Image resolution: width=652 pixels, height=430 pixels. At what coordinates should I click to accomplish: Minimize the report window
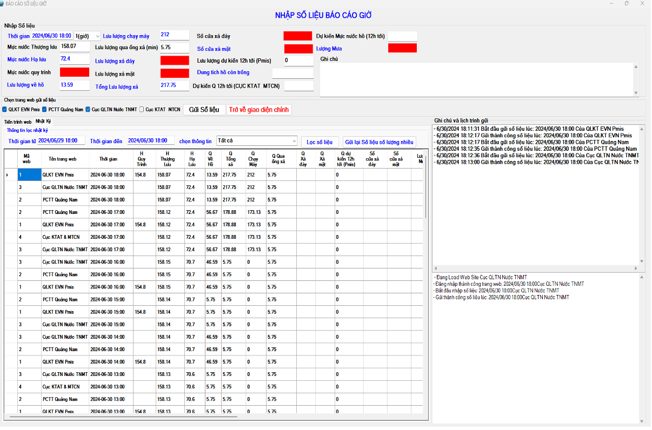click(x=610, y=3)
